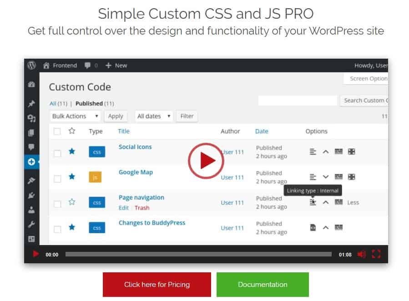Open the All dates dropdown
The image size is (409, 301).
(x=154, y=116)
